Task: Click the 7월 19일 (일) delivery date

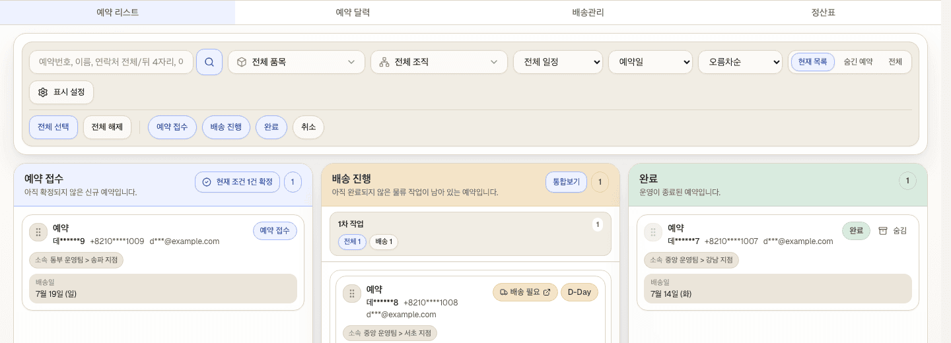Action: (x=56, y=294)
